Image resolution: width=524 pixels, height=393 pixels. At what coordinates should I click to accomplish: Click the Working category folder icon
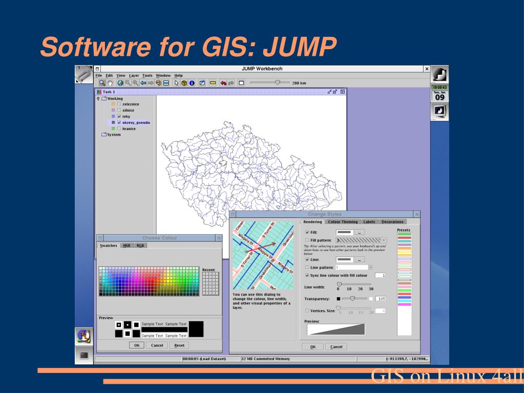(x=104, y=98)
